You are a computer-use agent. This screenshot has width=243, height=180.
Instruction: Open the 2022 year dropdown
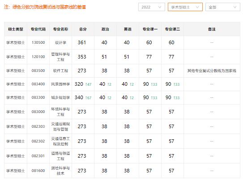(152, 7)
